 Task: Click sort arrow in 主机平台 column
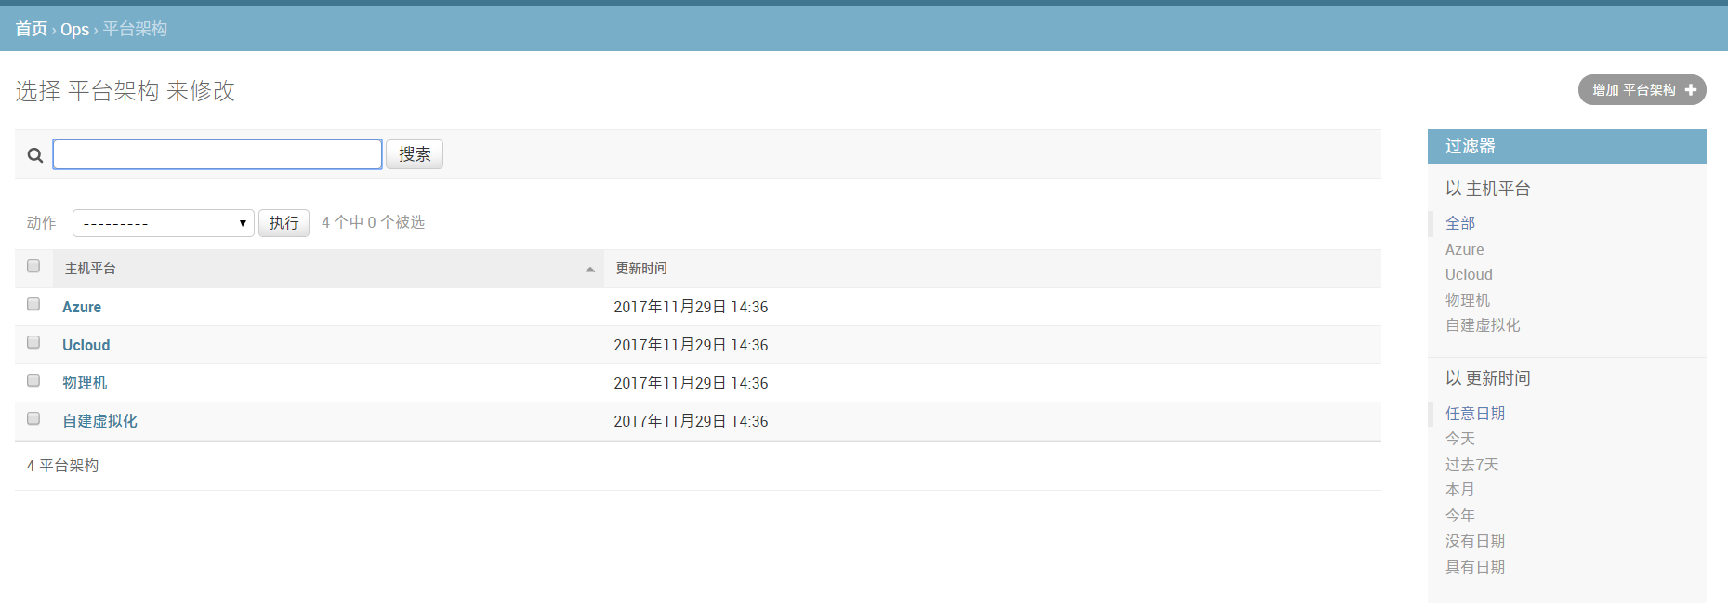(x=589, y=270)
